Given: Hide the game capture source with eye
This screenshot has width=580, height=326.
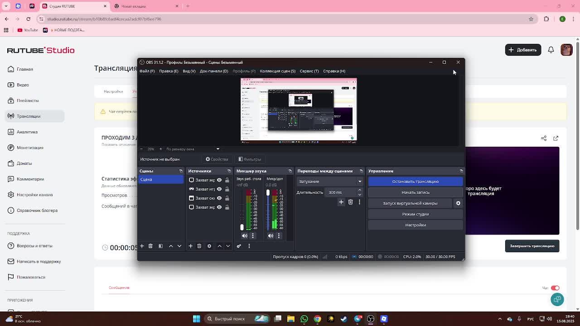Looking at the screenshot, I should pos(219,189).
